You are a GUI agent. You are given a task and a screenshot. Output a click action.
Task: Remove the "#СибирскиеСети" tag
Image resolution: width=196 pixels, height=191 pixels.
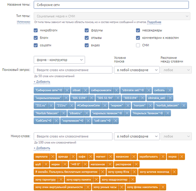105,106
